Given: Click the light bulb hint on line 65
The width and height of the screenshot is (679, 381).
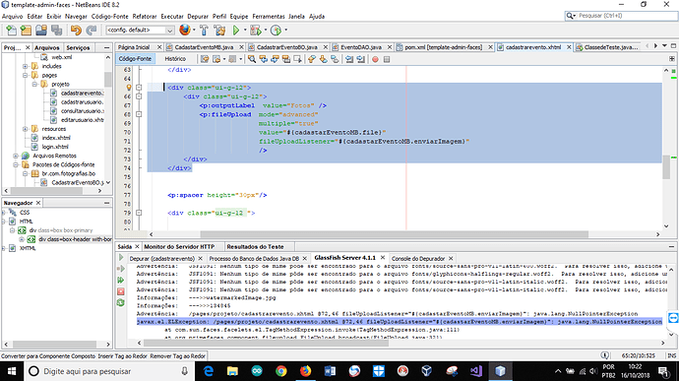Looking at the screenshot, I should tap(128, 88).
